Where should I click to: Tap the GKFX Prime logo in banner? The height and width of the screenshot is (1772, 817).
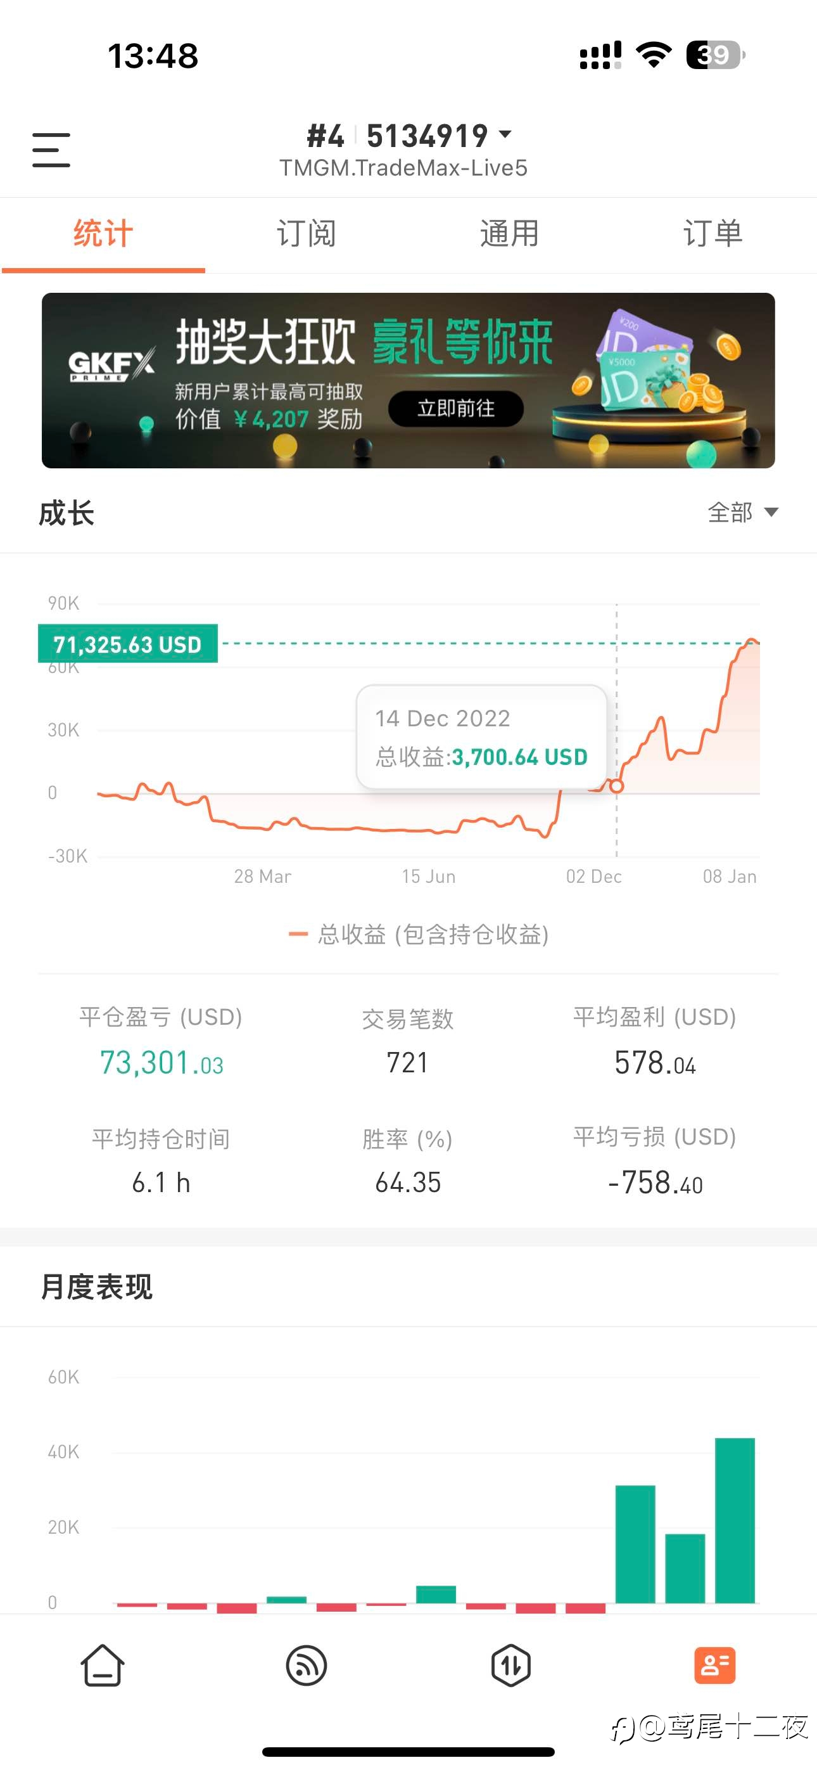click(x=111, y=363)
